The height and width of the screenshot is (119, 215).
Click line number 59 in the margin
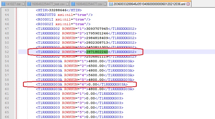(7, 84)
